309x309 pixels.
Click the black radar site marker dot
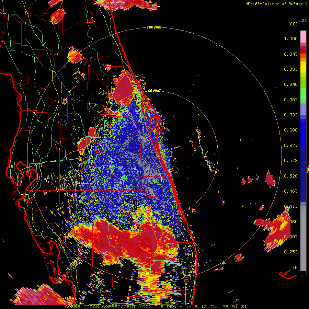coord(154,155)
